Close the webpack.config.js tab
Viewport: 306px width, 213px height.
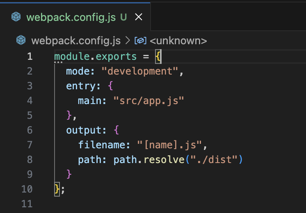tap(139, 17)
